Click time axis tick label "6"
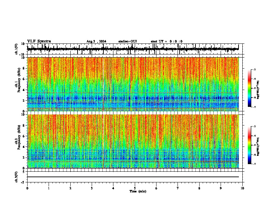 (156, 188)
